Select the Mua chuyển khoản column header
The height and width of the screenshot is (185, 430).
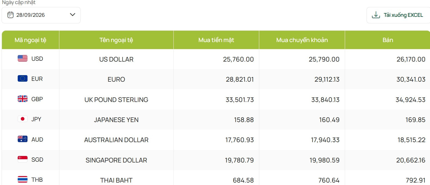(302, 40)
